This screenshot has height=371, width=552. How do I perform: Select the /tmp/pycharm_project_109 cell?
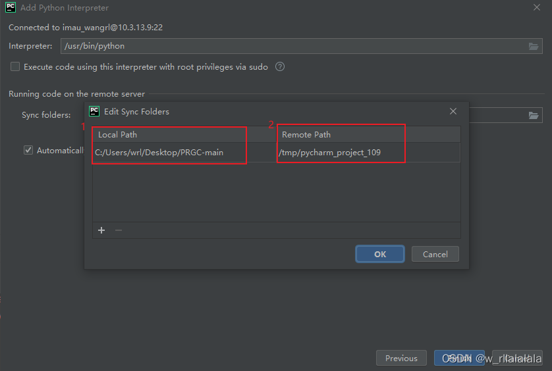click(368, 152)
